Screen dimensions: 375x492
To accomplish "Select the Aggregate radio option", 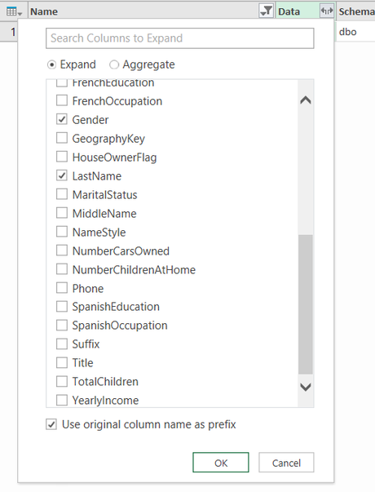I will point(114,65).
